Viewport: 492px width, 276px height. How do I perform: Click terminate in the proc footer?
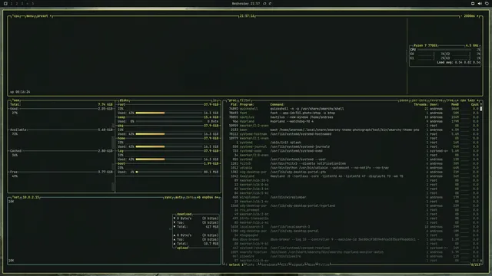pos(269,265)
